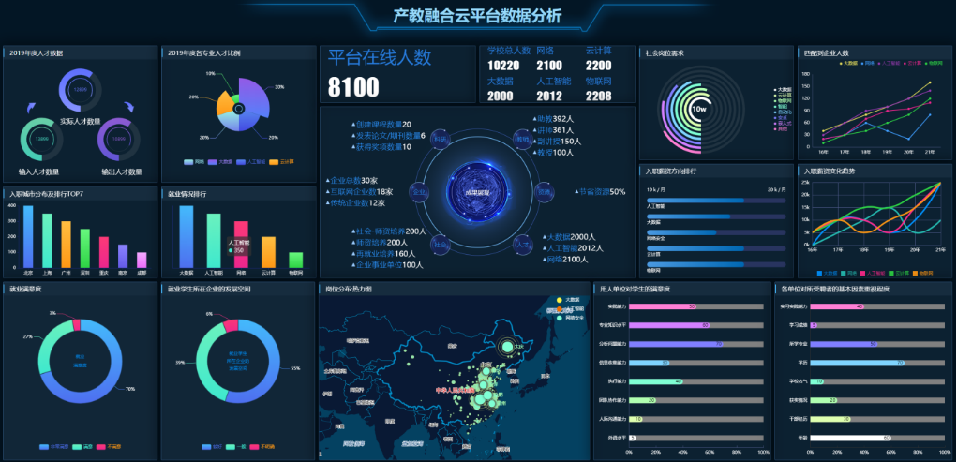Click the 平台在线人数 heading

click(380, 57)
